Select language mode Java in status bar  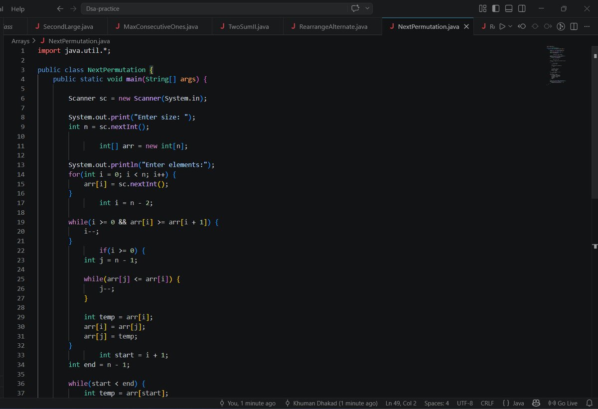pos(518,404)
